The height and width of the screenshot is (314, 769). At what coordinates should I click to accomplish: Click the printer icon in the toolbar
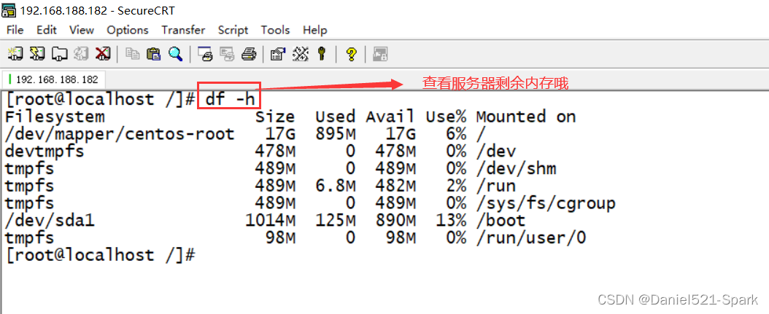click(248, 53)
